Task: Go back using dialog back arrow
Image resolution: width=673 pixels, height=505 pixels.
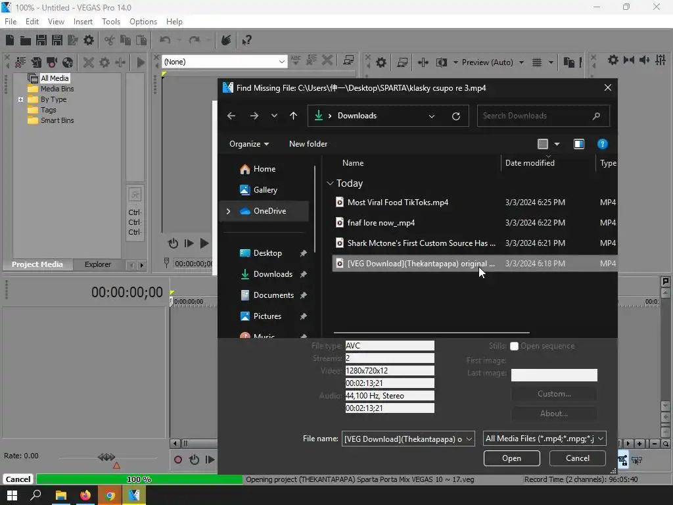Action: 231,116
